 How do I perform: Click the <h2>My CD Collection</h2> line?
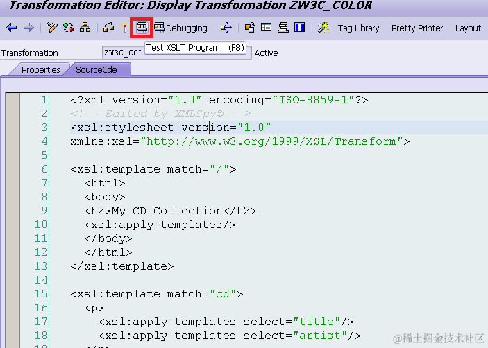click(171, 211)
